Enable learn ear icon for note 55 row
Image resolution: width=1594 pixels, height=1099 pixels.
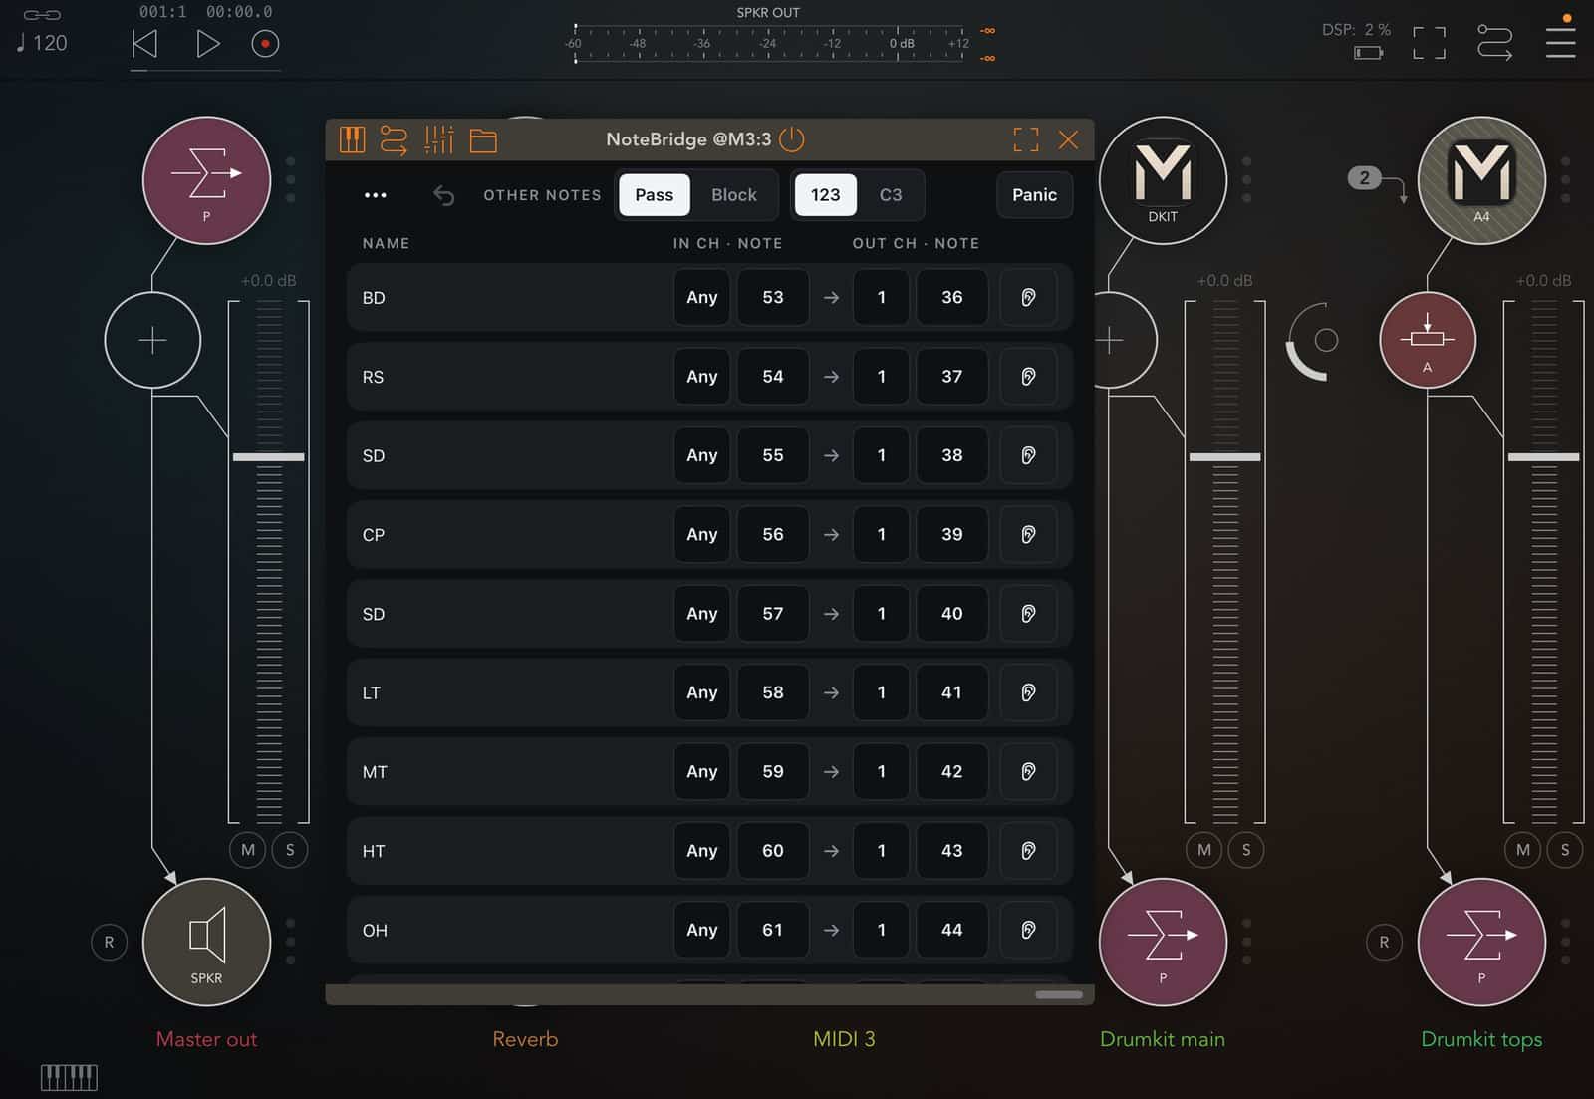click(1029, 455)
